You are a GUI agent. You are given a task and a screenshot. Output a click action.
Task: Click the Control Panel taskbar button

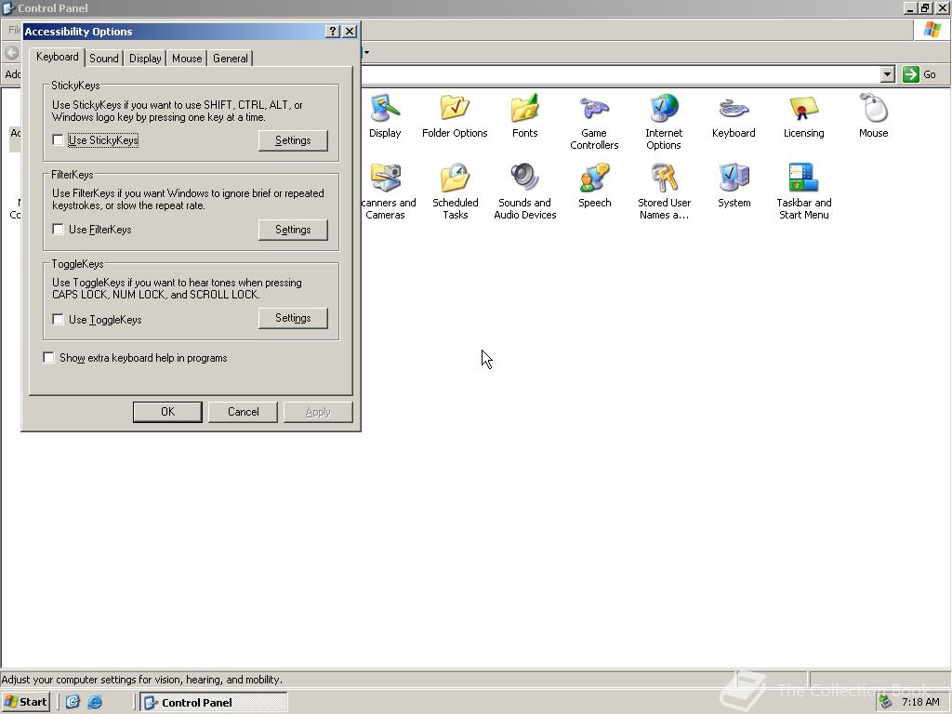tap(214, 703)
